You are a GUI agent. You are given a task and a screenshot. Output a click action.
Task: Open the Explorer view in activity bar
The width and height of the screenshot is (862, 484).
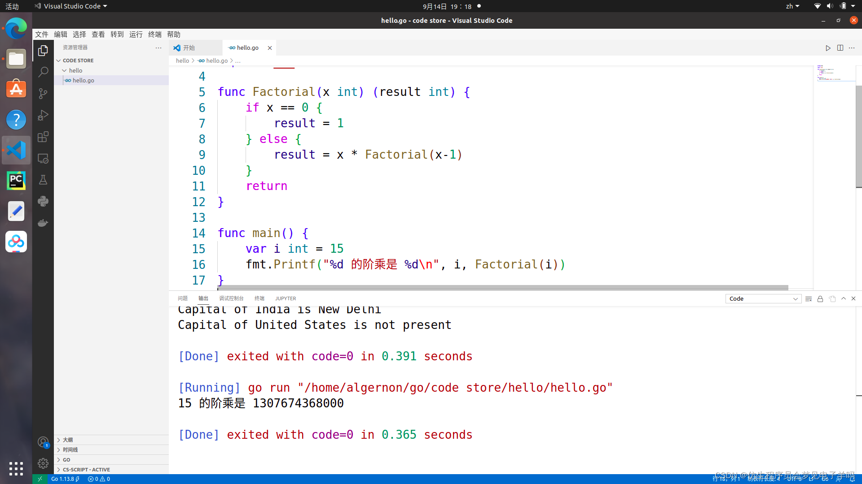point(43,51)
